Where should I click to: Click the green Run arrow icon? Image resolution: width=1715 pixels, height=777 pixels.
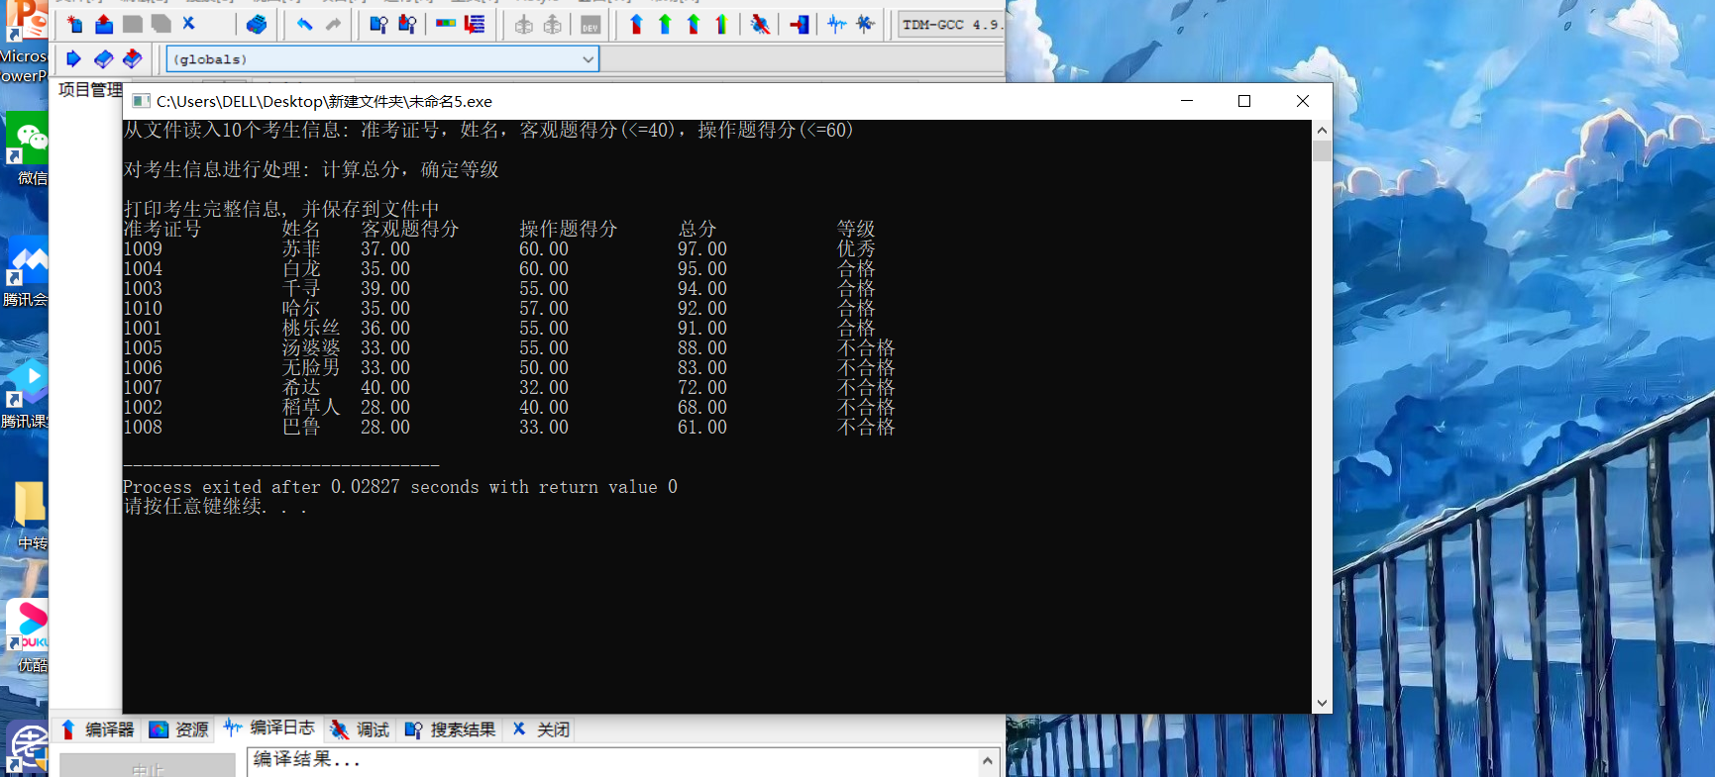point(665,25)
